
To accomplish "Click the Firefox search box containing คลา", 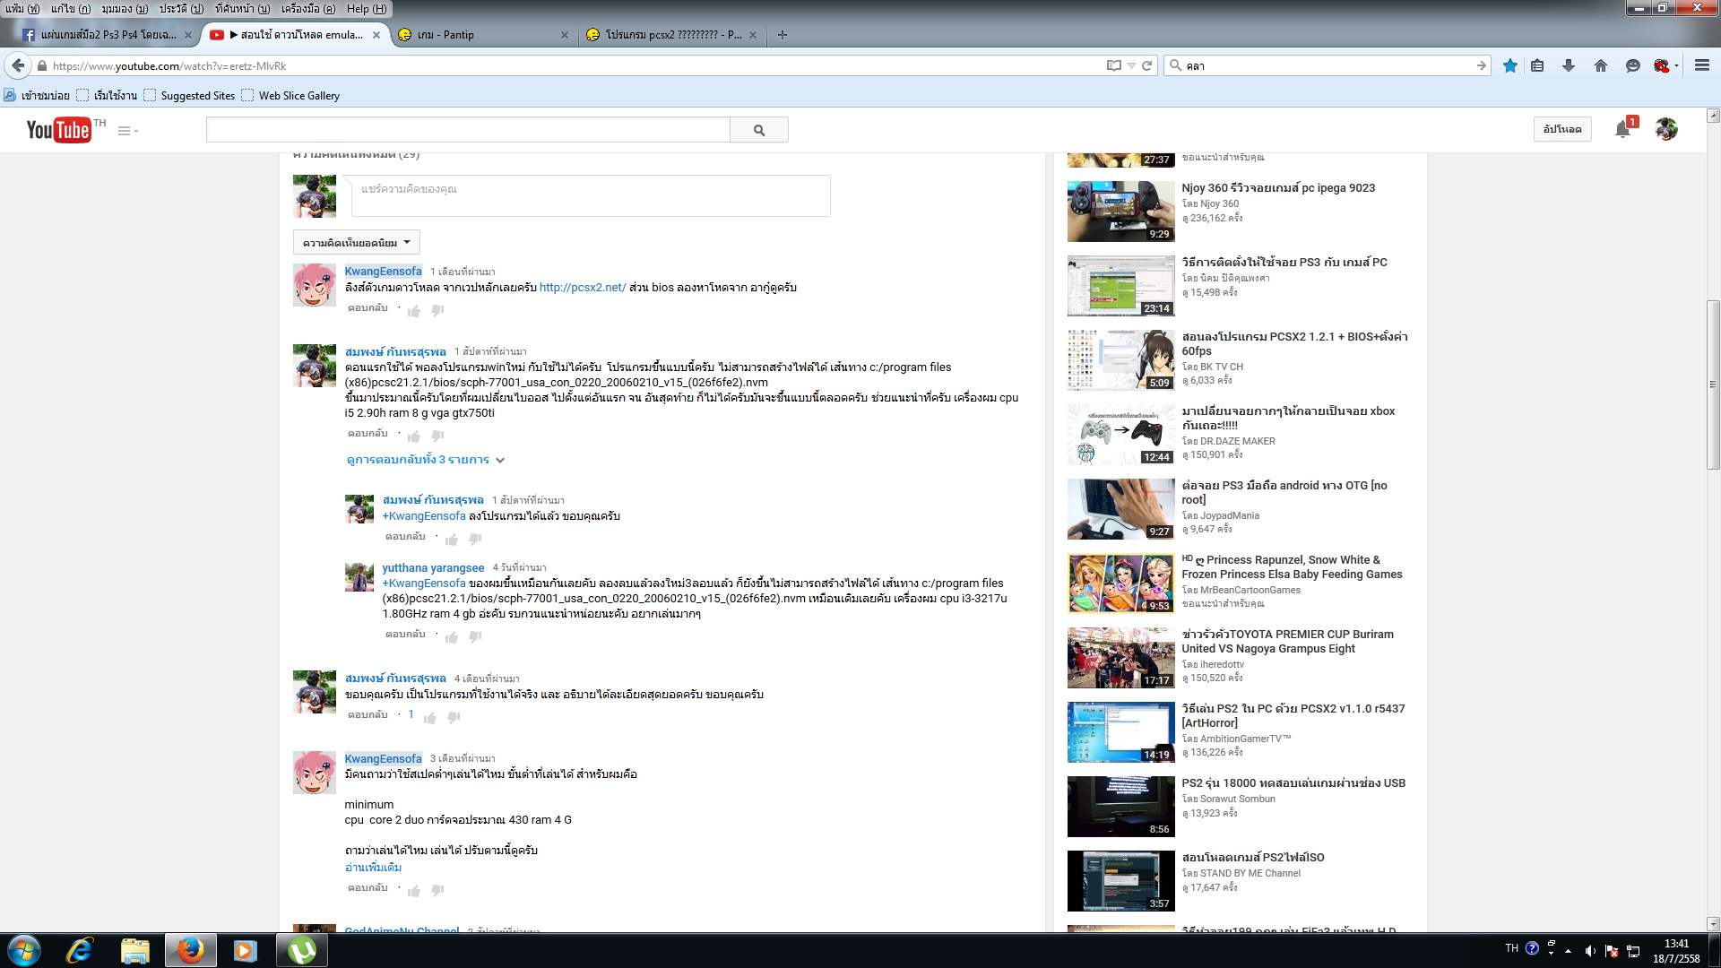I will point(1327,65).
